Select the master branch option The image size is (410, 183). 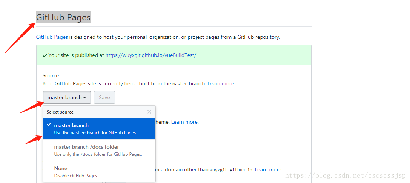tap(99, 129)
